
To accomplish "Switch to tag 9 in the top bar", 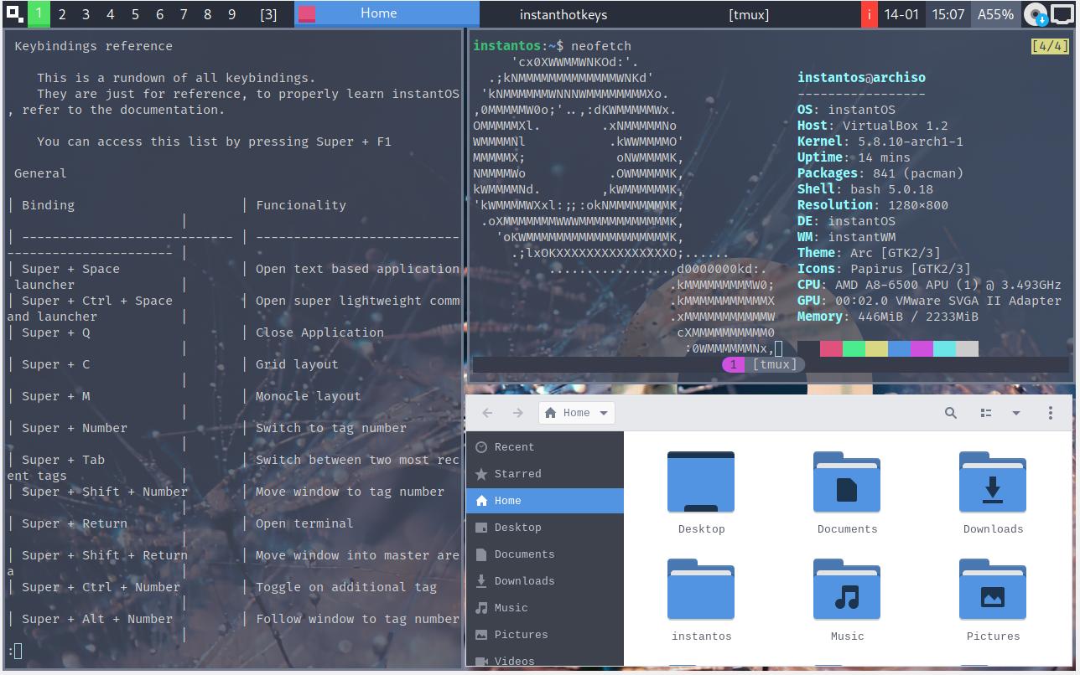I will (232, 14).
